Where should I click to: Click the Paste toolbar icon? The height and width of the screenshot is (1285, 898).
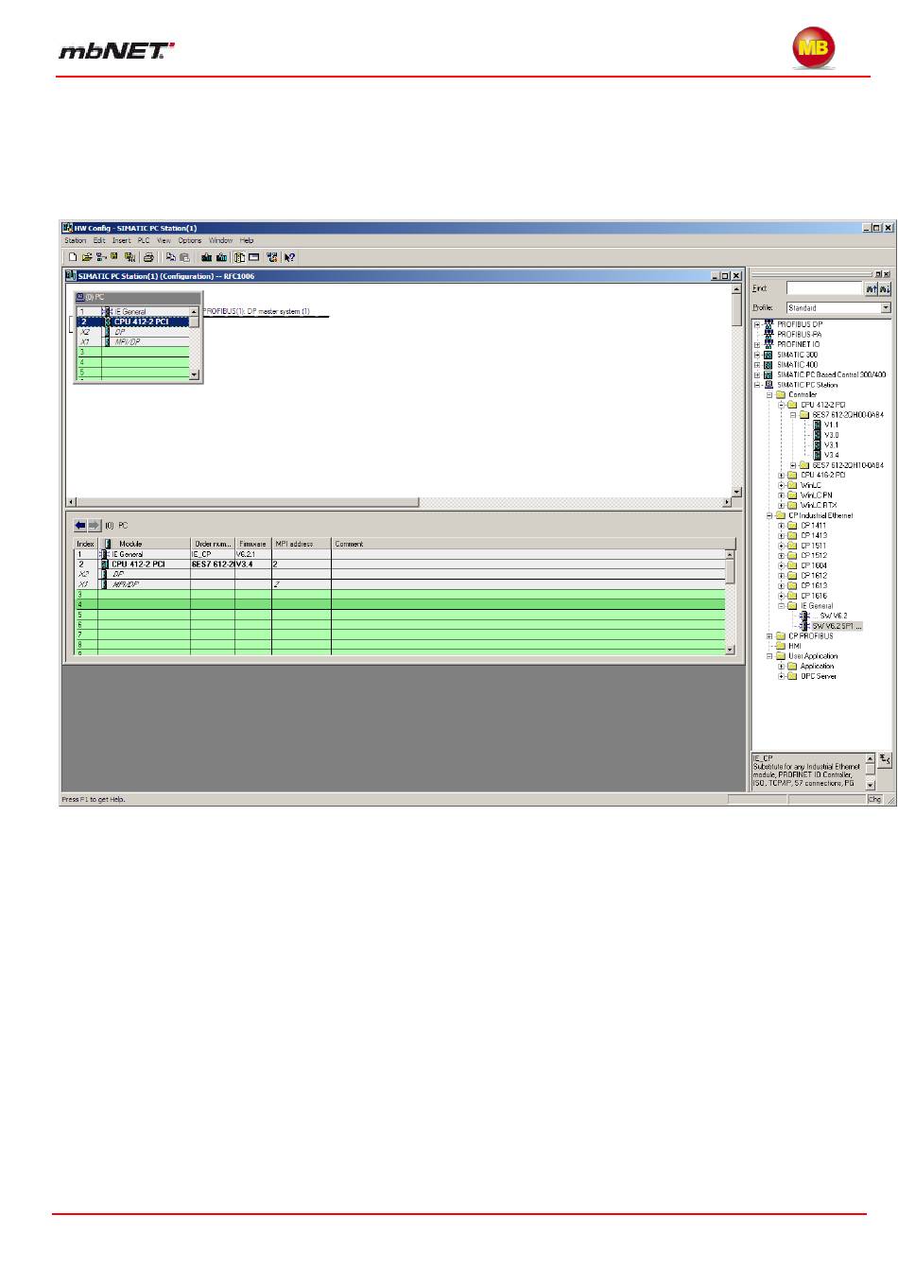pos(184,256)
